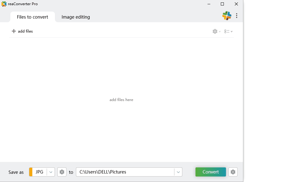Click the 'add files' text link

pyautogui.click(x=25, y=31)
